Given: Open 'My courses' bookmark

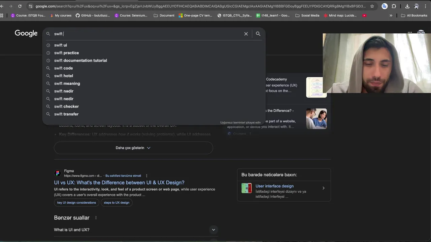Looking at the screenshot, I should pyautogui.click(x=61, y=15).
